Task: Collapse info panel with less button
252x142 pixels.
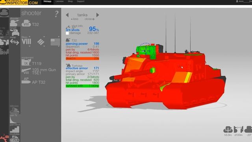Action: (74, 19)
